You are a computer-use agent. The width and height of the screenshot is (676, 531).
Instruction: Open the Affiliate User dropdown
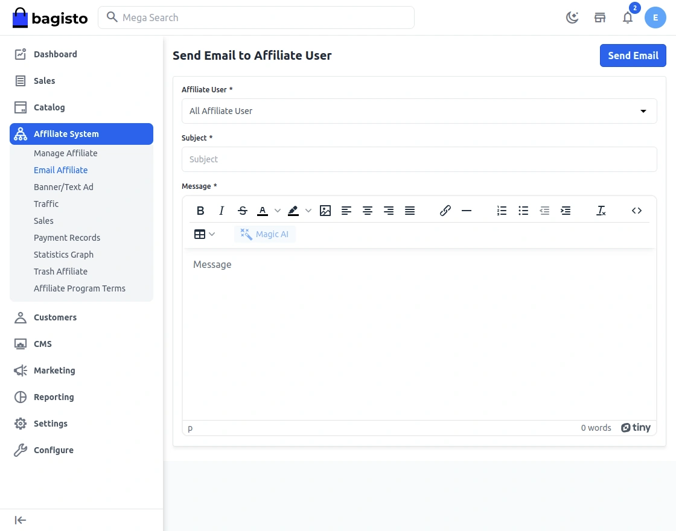419,111
